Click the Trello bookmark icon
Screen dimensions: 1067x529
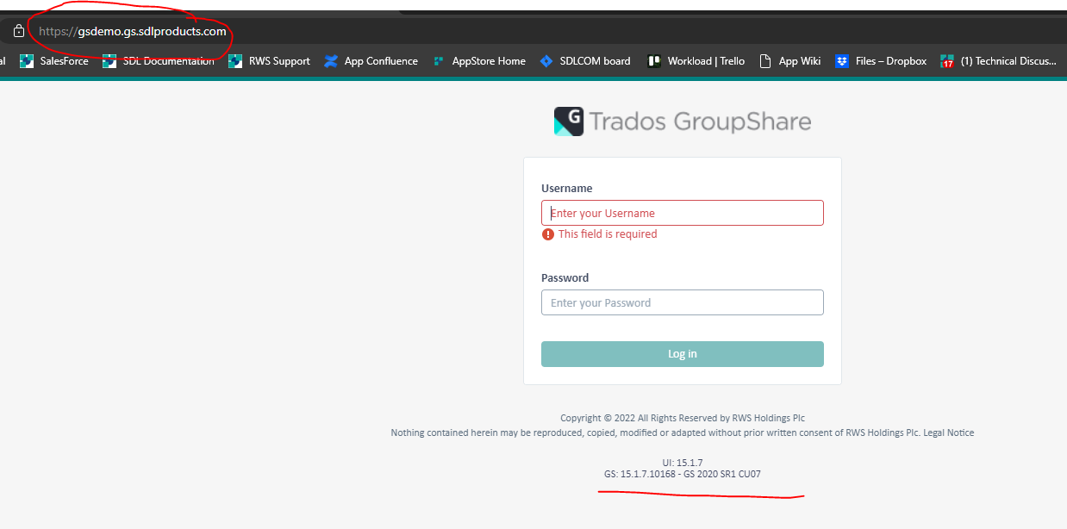654,61
